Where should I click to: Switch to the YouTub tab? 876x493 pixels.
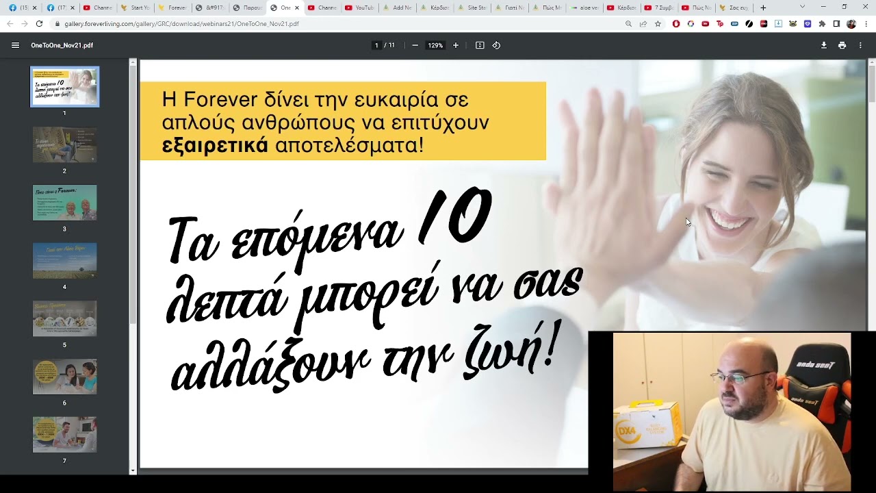pyautogui.click(x=360, y=8)
